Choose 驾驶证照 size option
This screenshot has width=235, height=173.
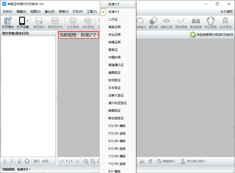coord(118,27)
